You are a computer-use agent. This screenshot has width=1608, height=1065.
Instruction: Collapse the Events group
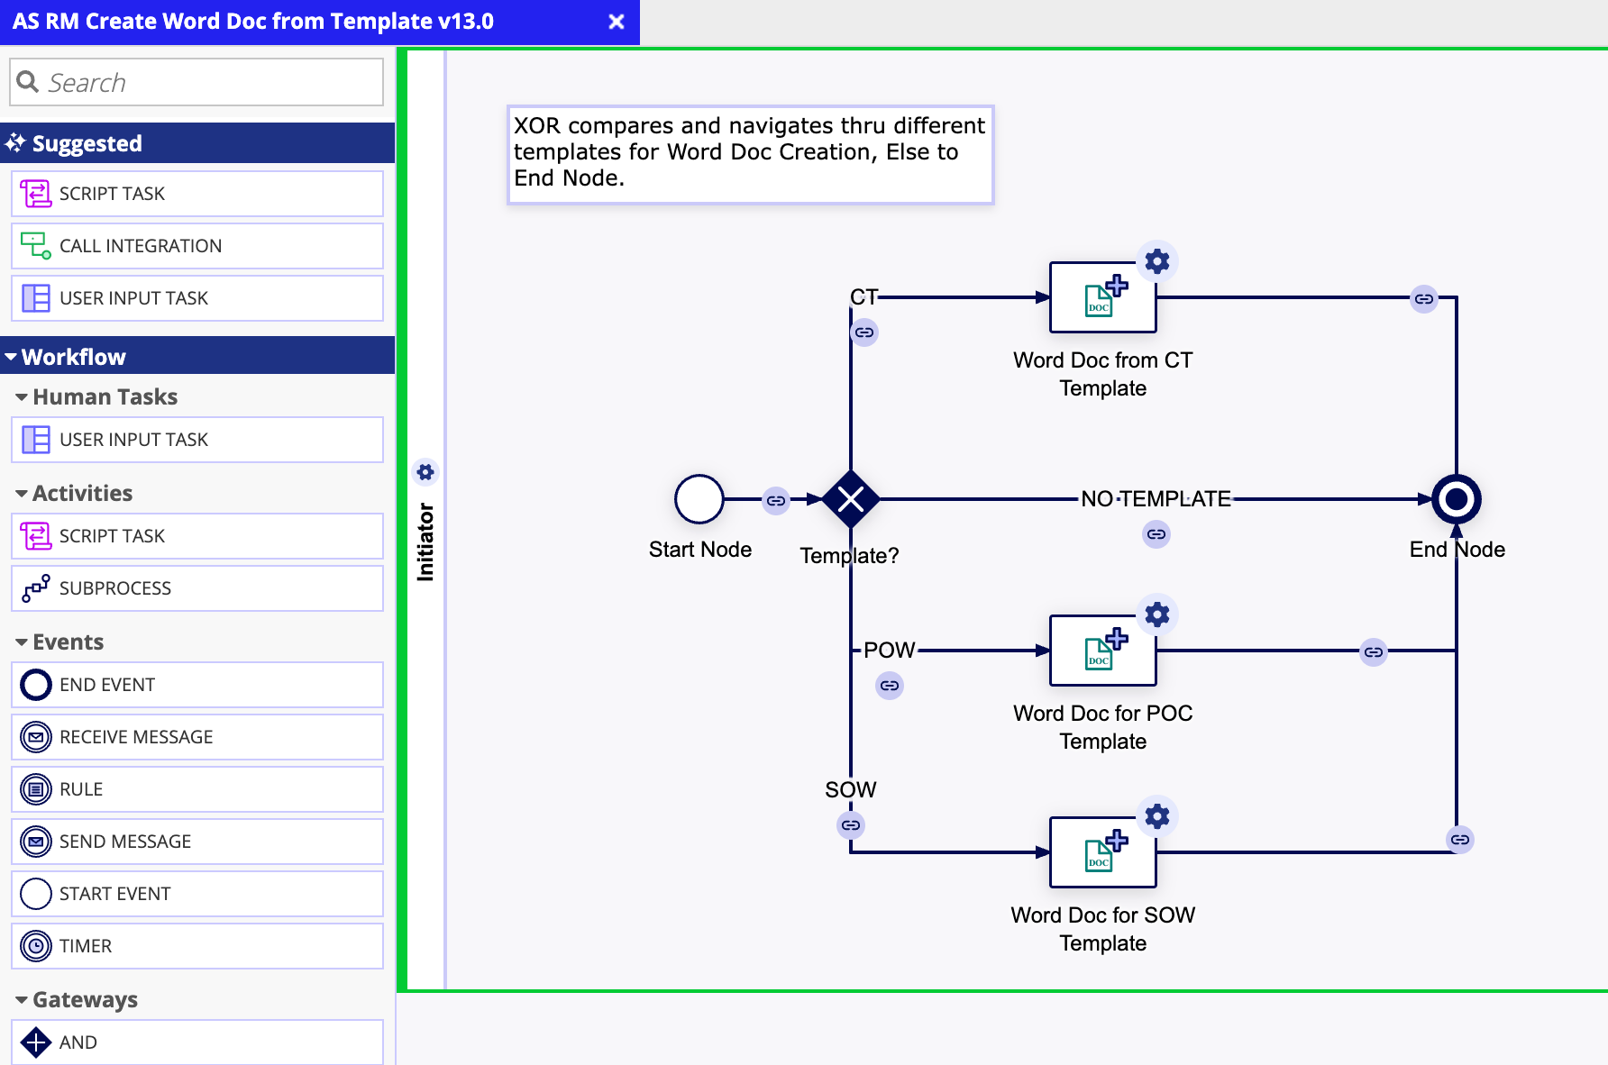coord(59,642)
